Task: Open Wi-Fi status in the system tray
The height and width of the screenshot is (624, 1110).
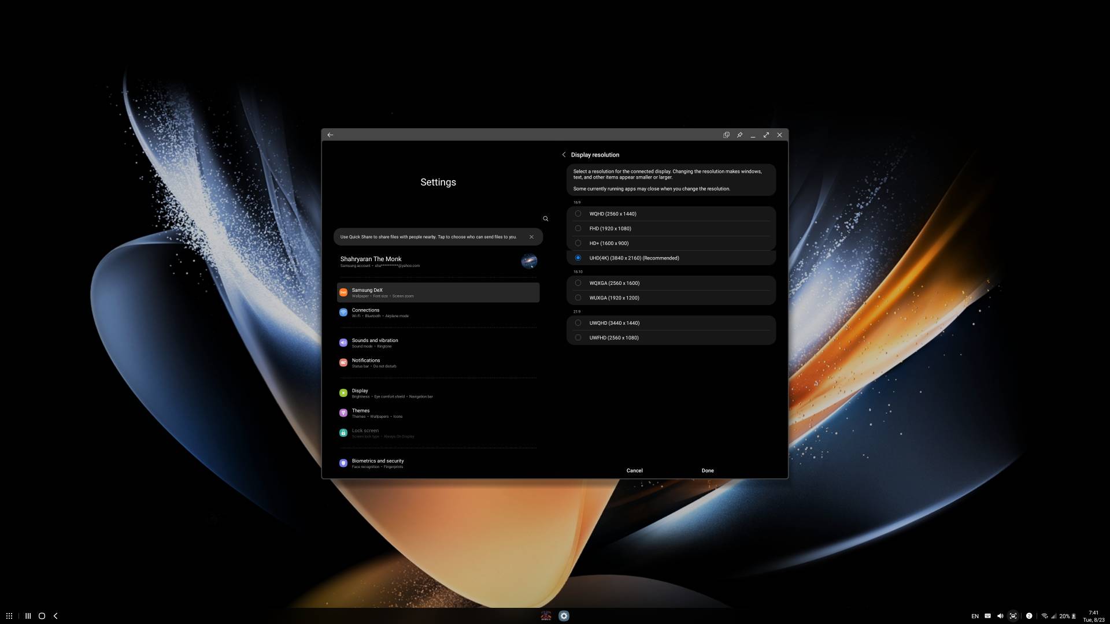Action: (1045, 616)
